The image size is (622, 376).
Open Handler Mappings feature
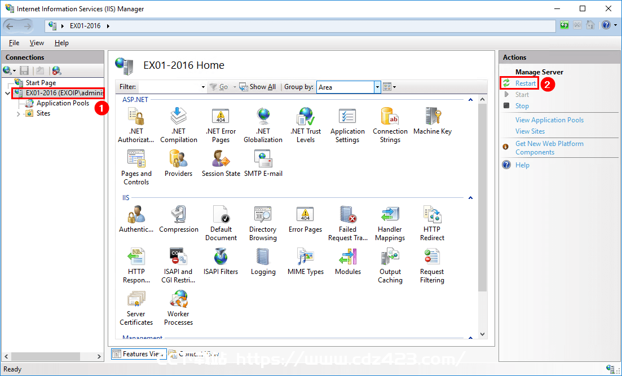[x=390, y=223]
